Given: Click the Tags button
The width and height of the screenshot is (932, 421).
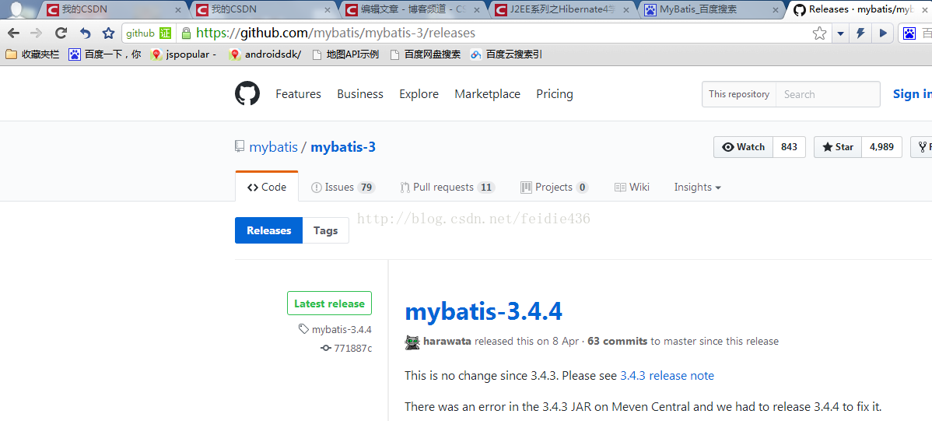Looking at the screenshot, I should [x=326, y=230].
